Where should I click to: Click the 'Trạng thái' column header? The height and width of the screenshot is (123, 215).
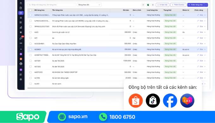click(x=167, y=10)
